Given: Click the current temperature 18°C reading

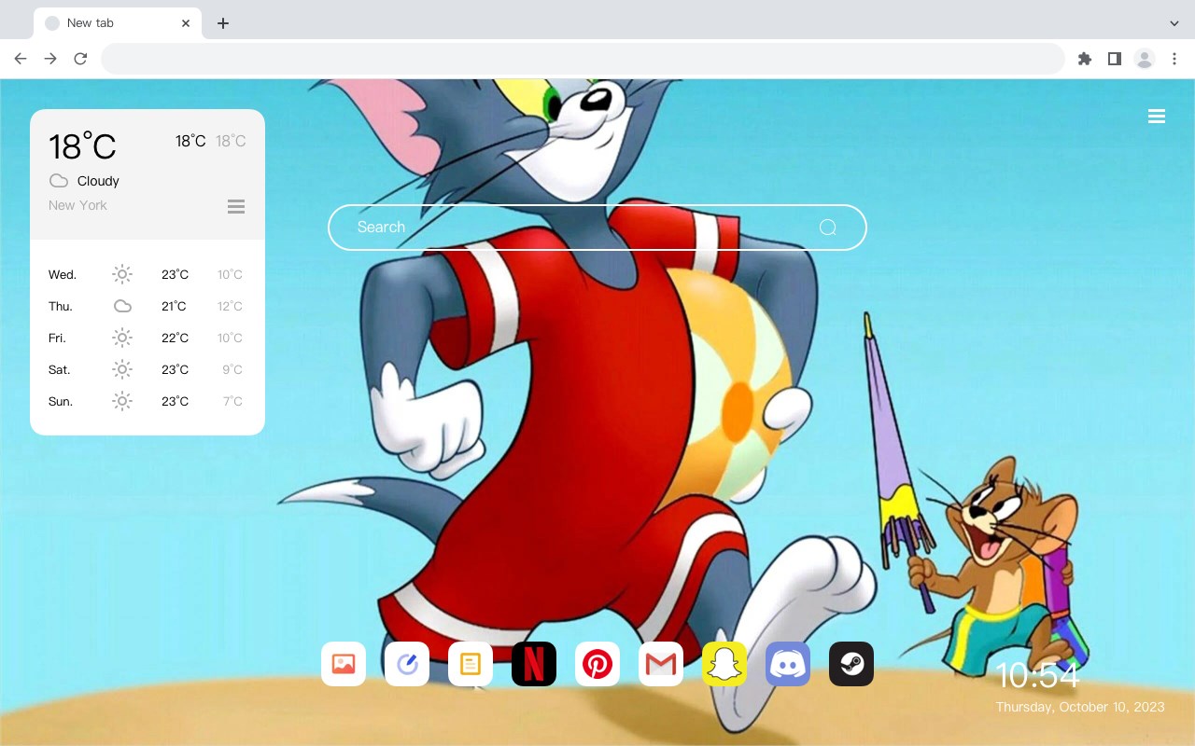Looking at the screenshot, I should click(82, 146).
